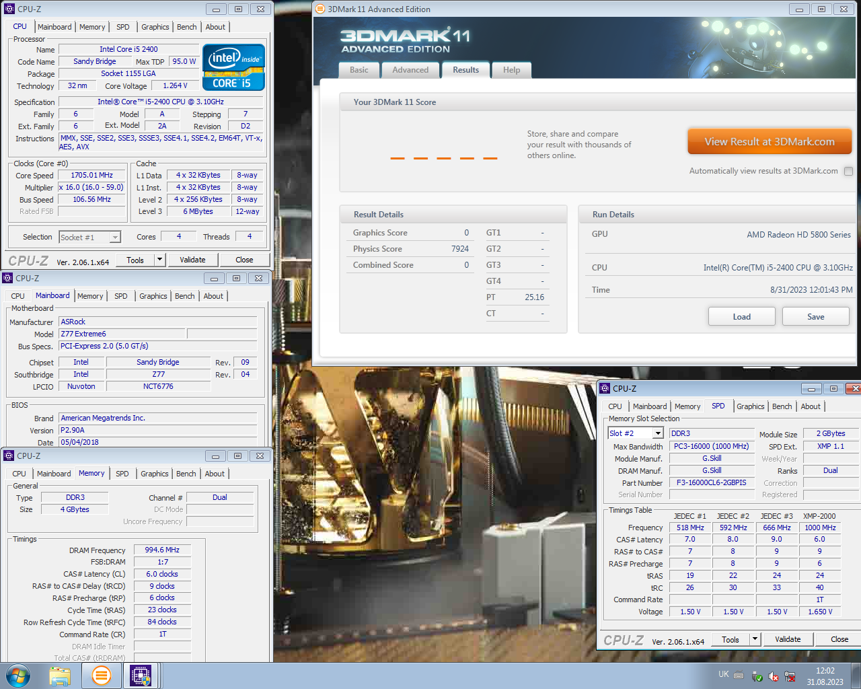Minimize the CPU-Z Memory timings window

(215, 456)
